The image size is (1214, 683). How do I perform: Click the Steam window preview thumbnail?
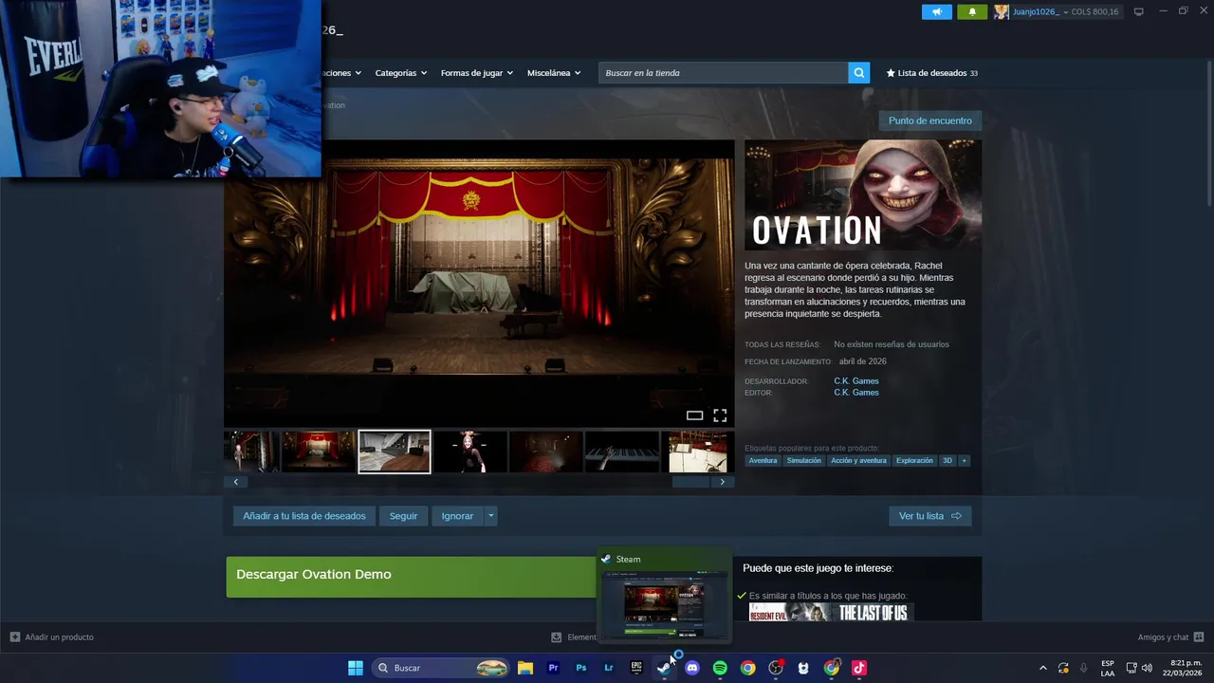click(664, 604)
